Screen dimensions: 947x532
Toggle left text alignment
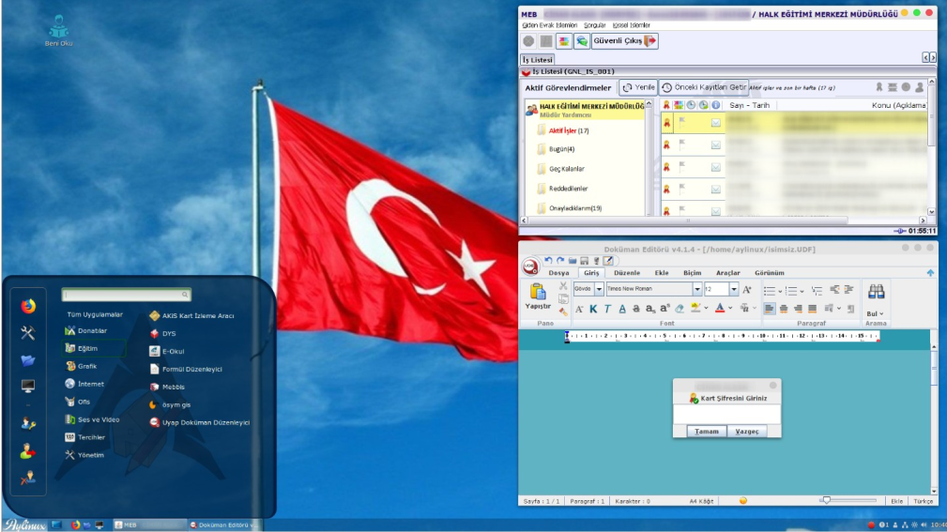click(769, 309)
